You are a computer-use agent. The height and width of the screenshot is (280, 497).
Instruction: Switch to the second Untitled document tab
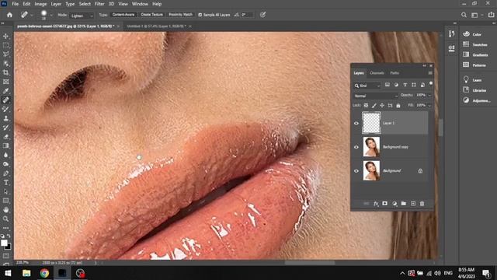click(x=157, y=26)
